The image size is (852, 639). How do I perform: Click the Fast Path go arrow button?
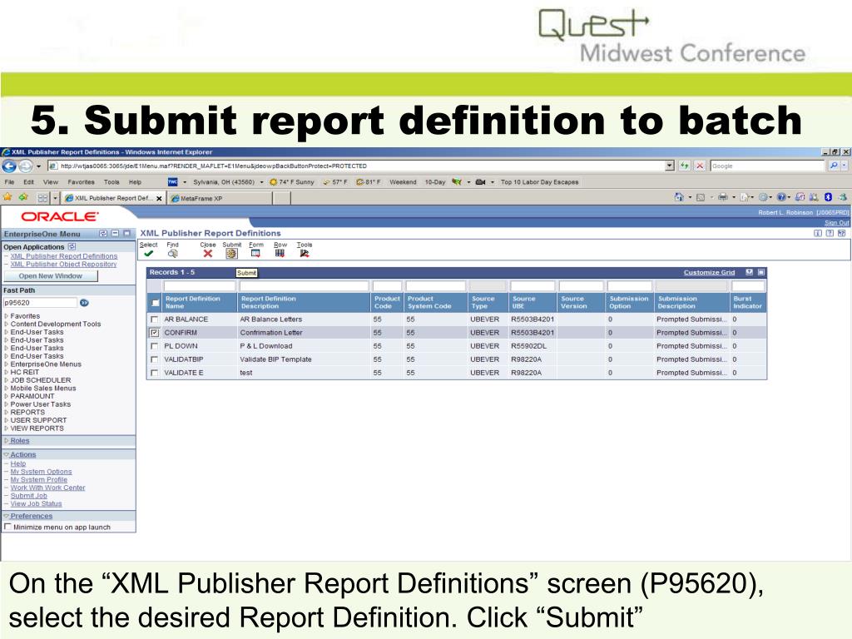click(x=84, y=303)
